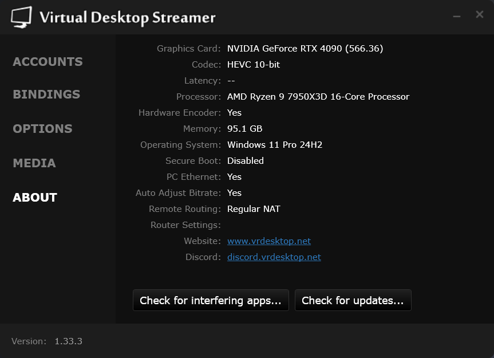Click the Memory value 95.1 GB
Image resolution: width=494 pixels, height=358 pixels.
point(244,128)
